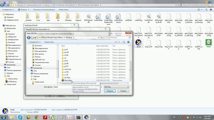Select Недавние места in Explorer sidebar
Image resolution: width=214 pixels, height=120 pixels.
tap(13, 20)
